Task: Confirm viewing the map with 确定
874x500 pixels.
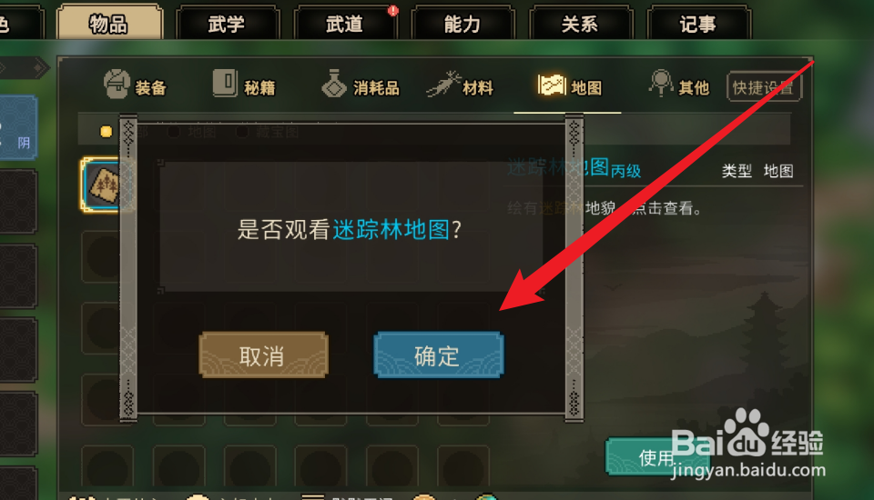Action: [438, 355]
